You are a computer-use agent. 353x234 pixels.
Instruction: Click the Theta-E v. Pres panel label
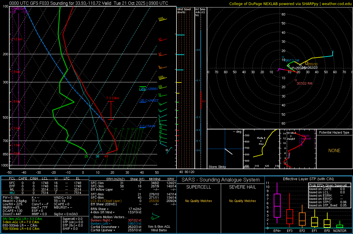pos(261,141)
